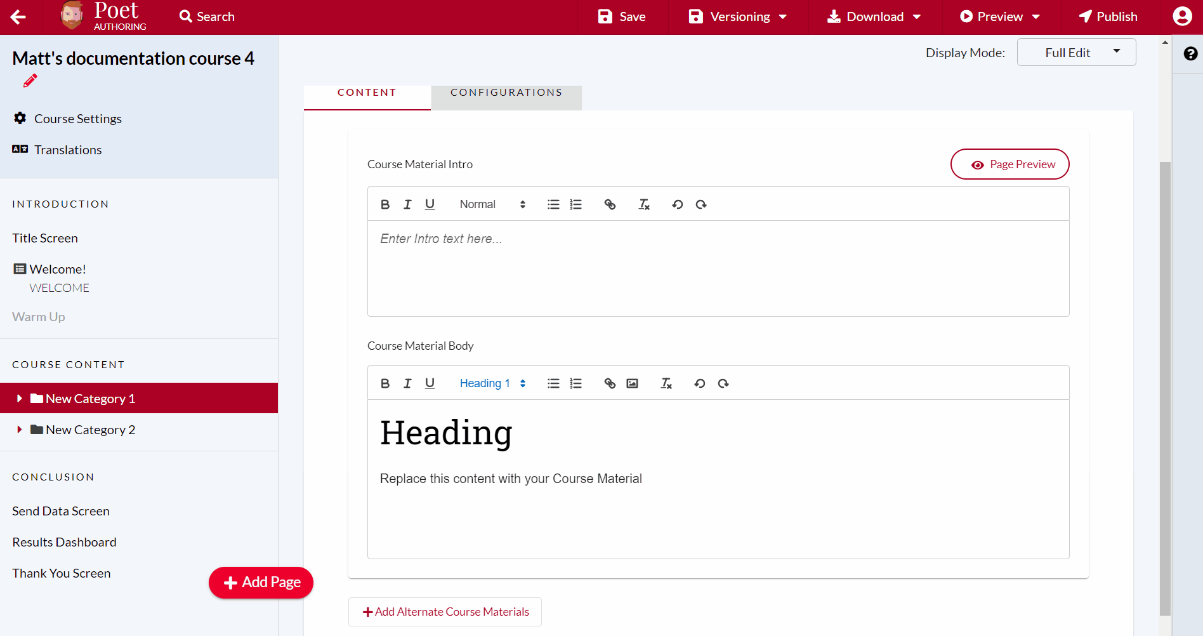Apply italic formatting in the Intro editor

coord(407,204)
